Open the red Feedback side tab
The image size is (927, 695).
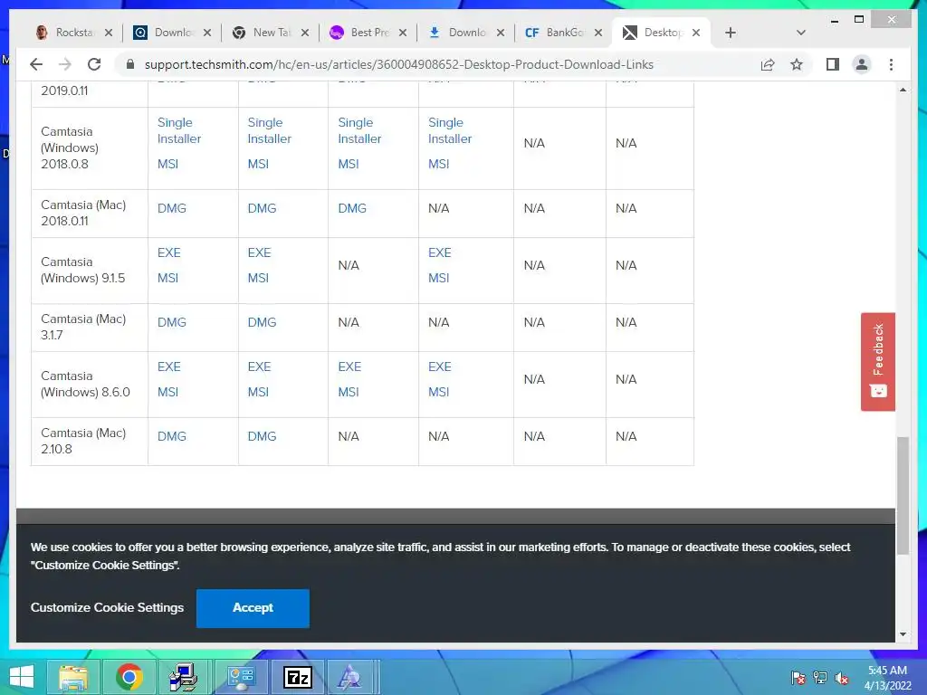[x=878, y=362]
